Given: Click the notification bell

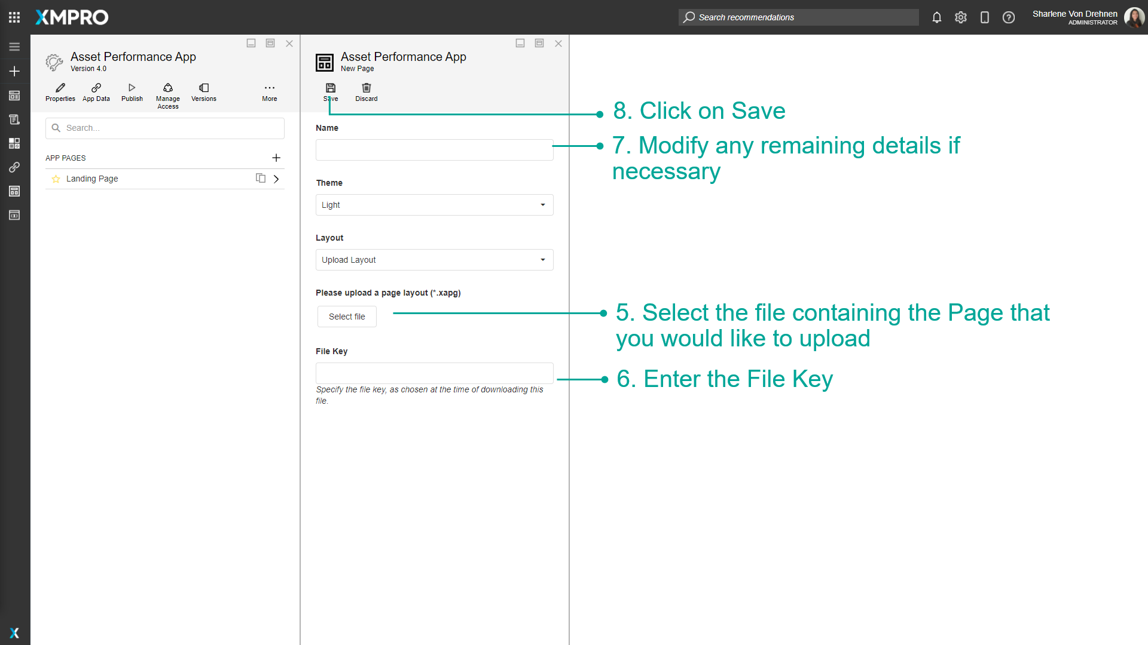Looking at the screenshot, I should click(937, 17).
